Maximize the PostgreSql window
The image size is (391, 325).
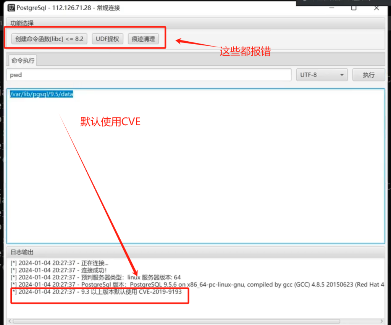pyautogui.click(x=354, y=8)
